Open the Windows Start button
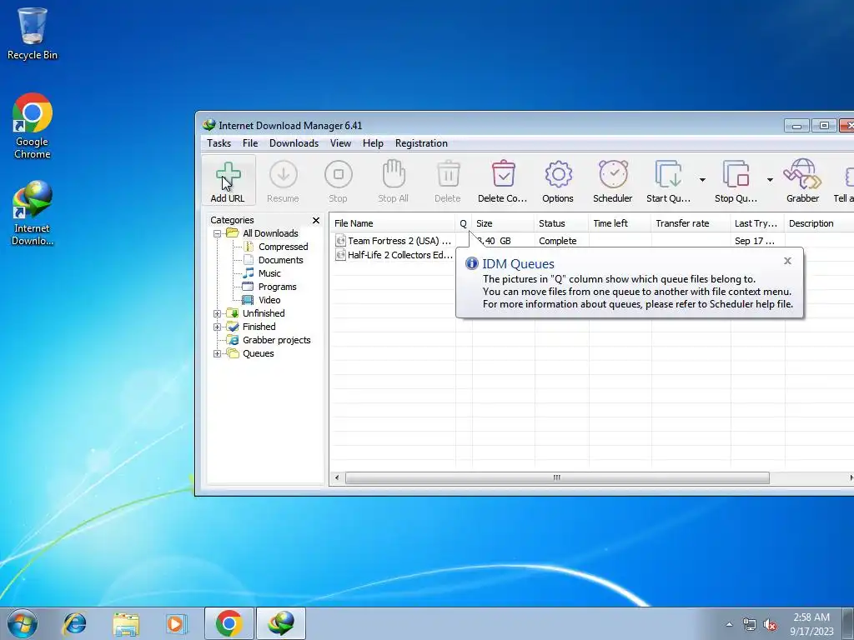 point(23,623)
